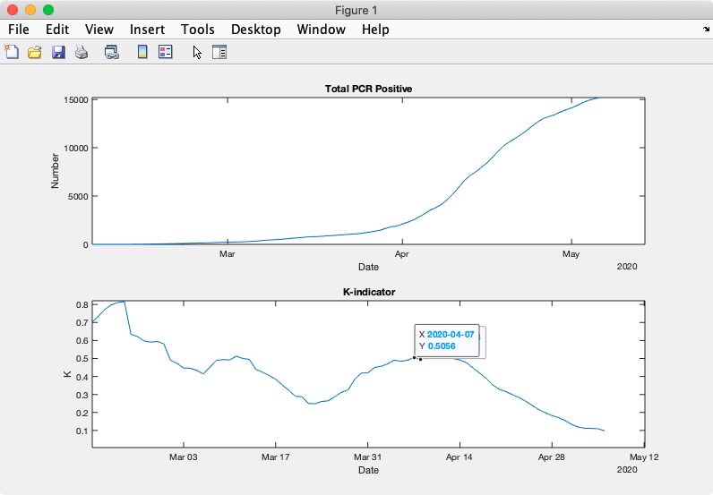Image resolution: width=713 pixels, height=495 pixels.
Task: Open the View menu
Action: click(99, 30)
